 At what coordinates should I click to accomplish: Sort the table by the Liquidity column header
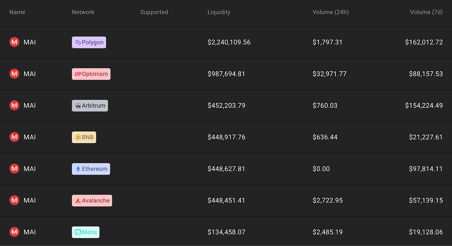[219, 12]
